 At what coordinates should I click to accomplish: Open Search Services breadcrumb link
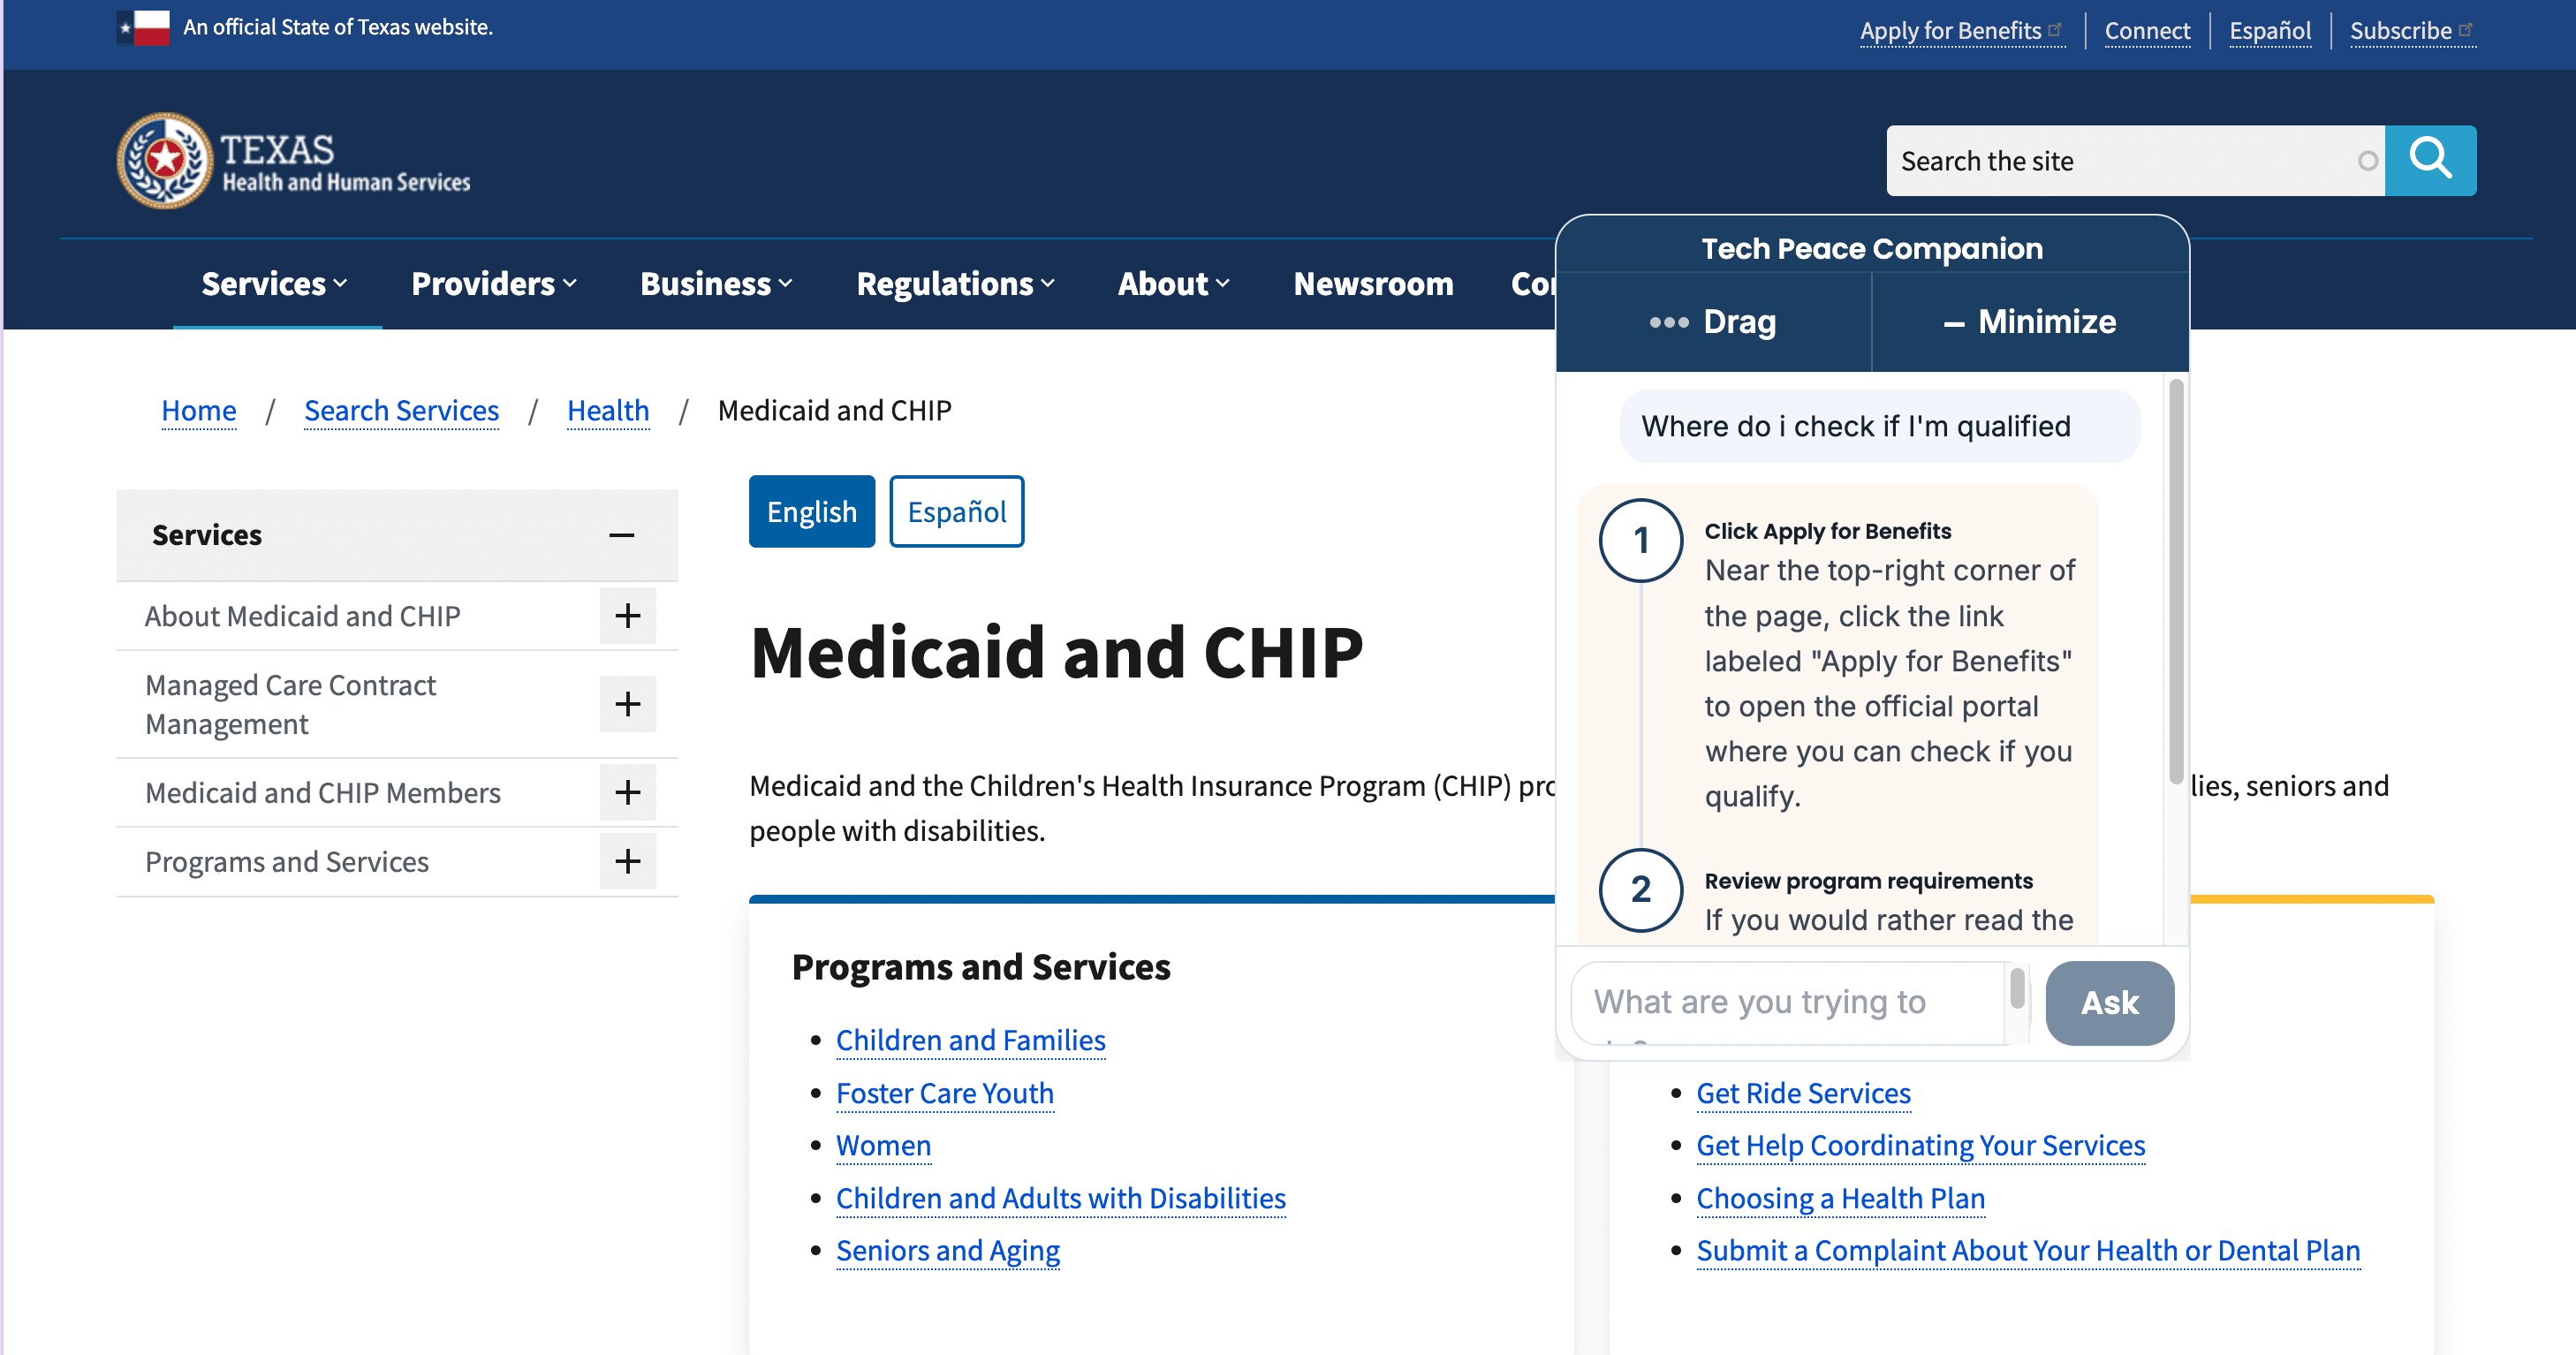pyautogui.click(x=401, y=410)
